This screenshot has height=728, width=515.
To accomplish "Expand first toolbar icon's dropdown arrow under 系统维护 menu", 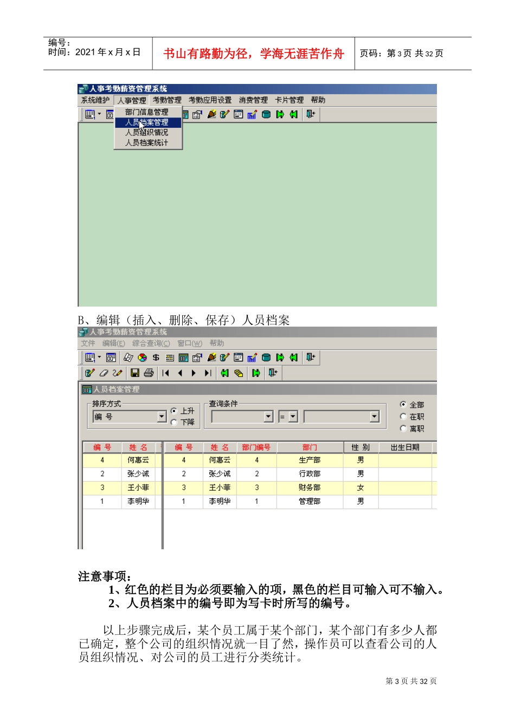I will (100, 114).
